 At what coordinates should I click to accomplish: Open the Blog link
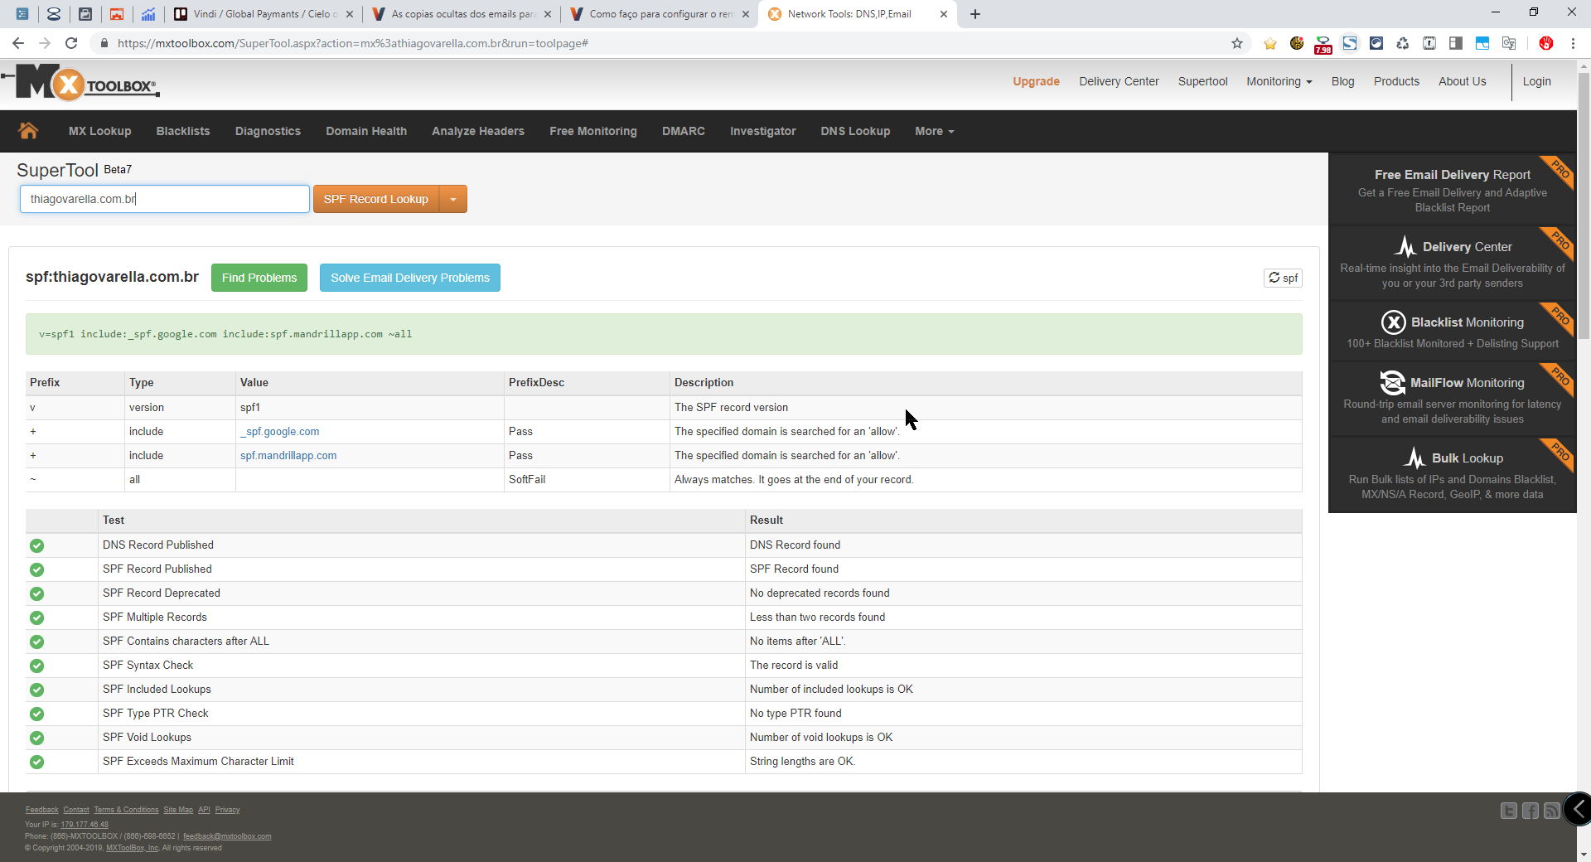[1342, 81]
